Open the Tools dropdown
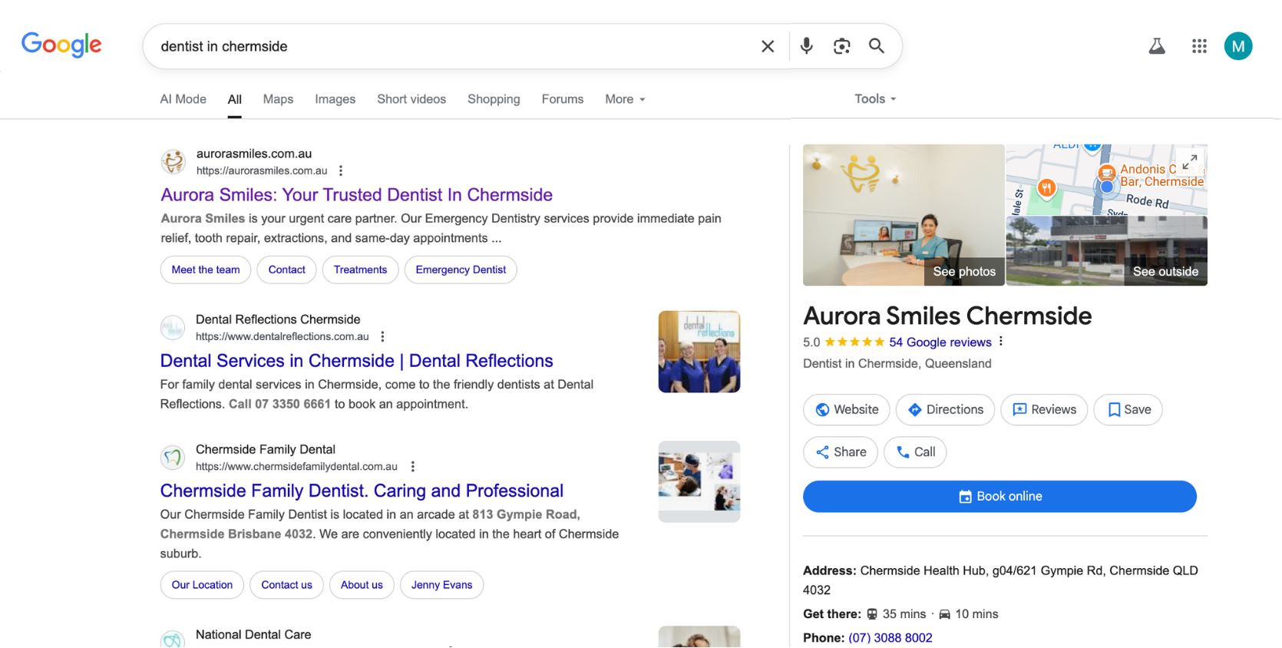1282x648 pixels. tap(875, 99)
